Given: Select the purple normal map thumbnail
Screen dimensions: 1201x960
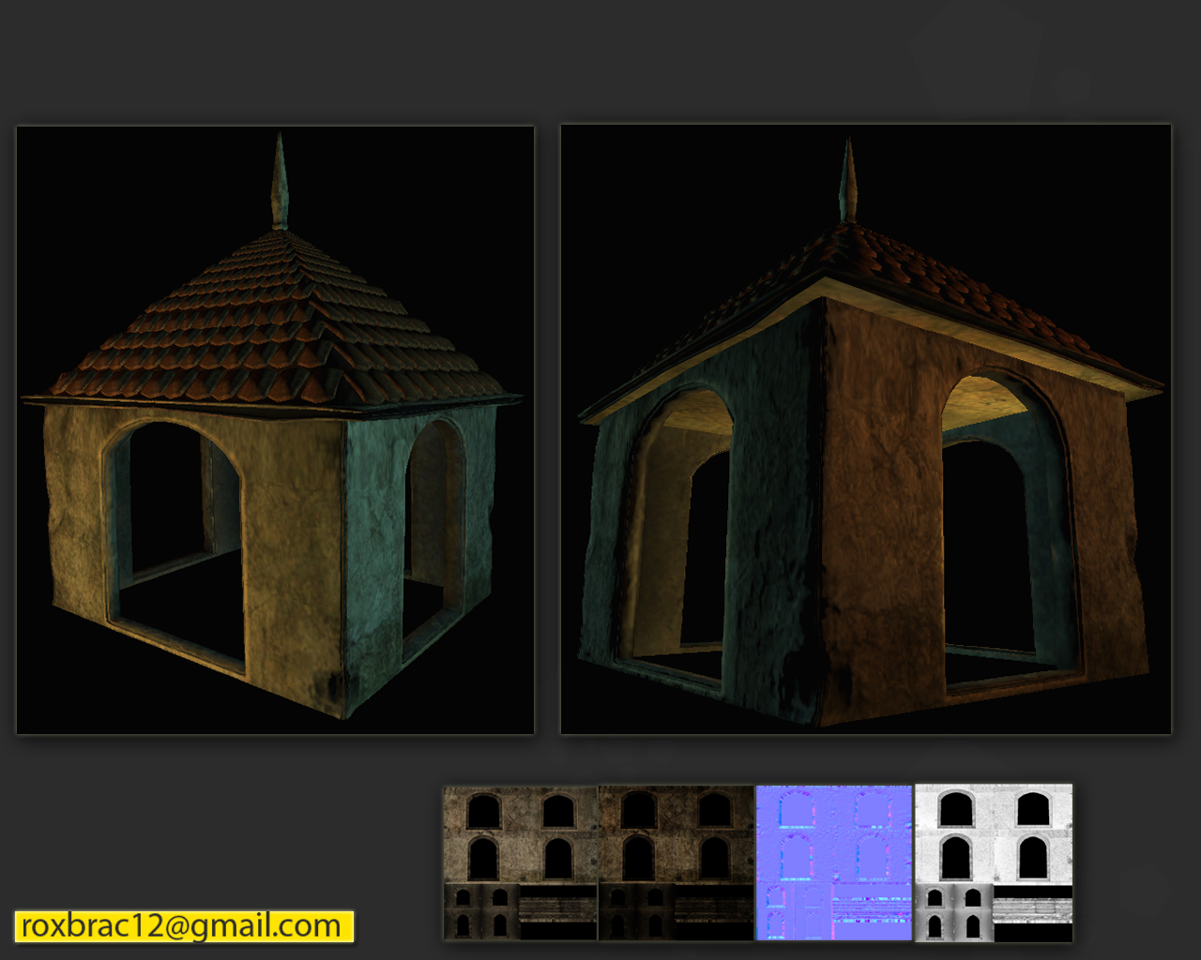Looking at the screenshot, I should [834, 862].
